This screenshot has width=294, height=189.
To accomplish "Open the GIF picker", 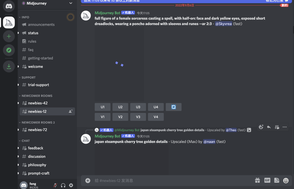I will coord(267,180).
